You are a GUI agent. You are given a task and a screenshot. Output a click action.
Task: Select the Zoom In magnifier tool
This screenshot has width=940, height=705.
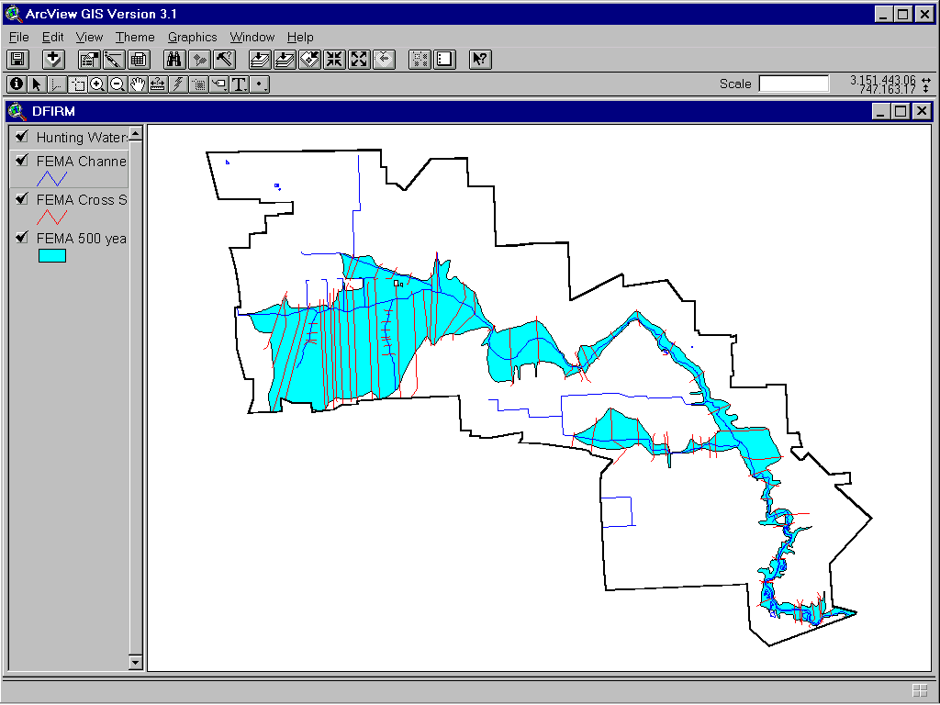(x=98, y=84)
